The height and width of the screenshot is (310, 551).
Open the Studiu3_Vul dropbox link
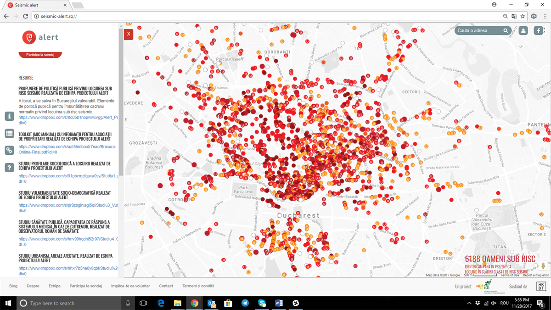(68, 208)
